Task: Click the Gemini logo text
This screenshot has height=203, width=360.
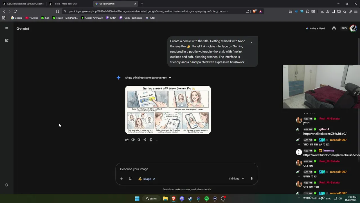Action: 23,28
